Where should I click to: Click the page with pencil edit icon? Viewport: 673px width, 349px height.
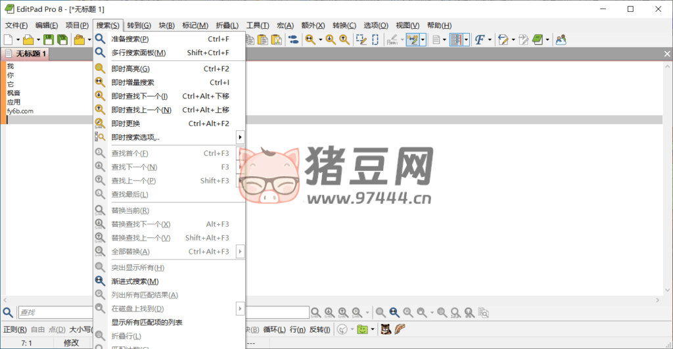503,40
